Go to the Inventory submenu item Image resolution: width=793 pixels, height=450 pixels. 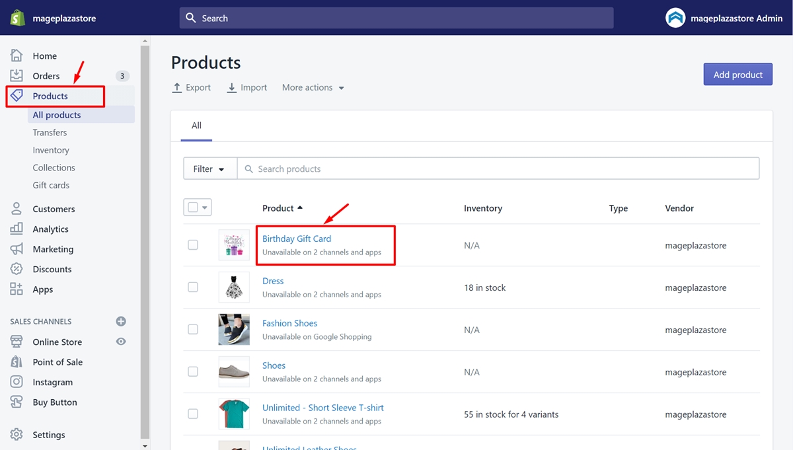[51, 150]
